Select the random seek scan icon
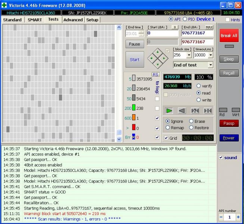Screen dimensions: 244x224 [x=195, y=111]
